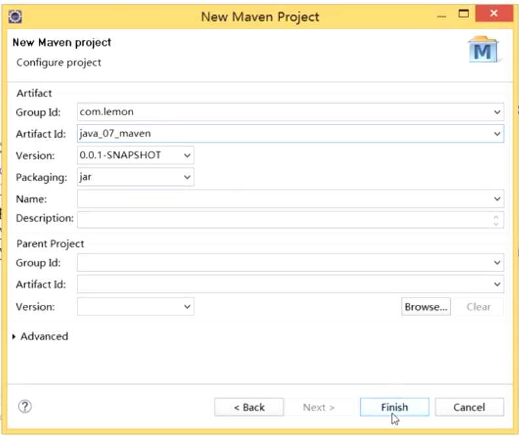Click the Parent Project Artifact Id field
This screenshot has width=519, height=436.
point(290,284)
